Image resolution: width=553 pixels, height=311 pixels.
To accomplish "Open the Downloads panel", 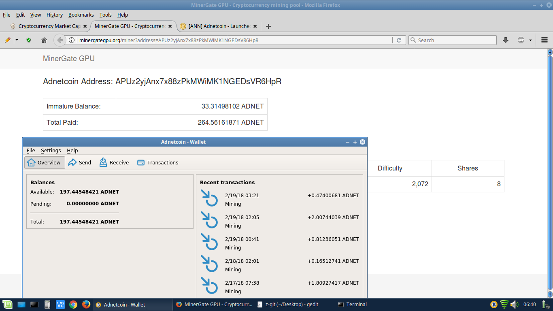I will coord(505,40).
